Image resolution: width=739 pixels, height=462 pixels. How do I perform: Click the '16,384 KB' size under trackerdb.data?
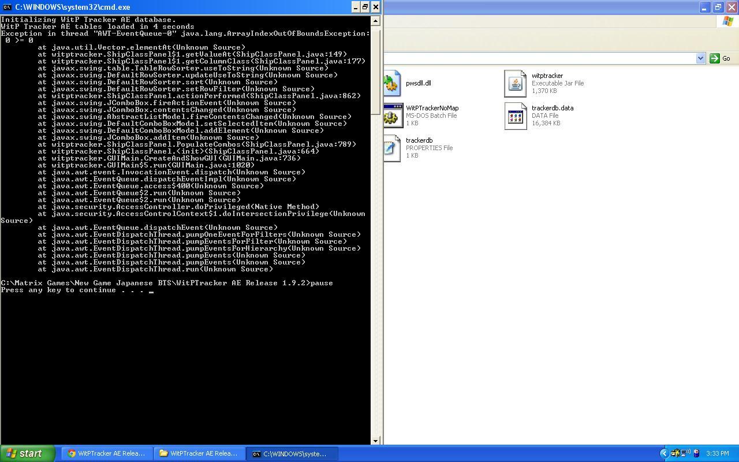546,123
